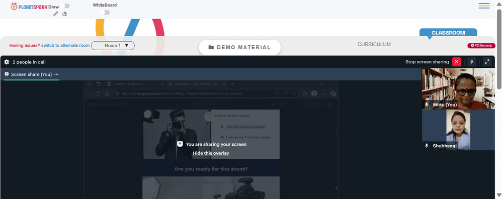Click the red stop sharing X button
The width and height of the screenshot is (503, 199).
[x=457, y=62]
